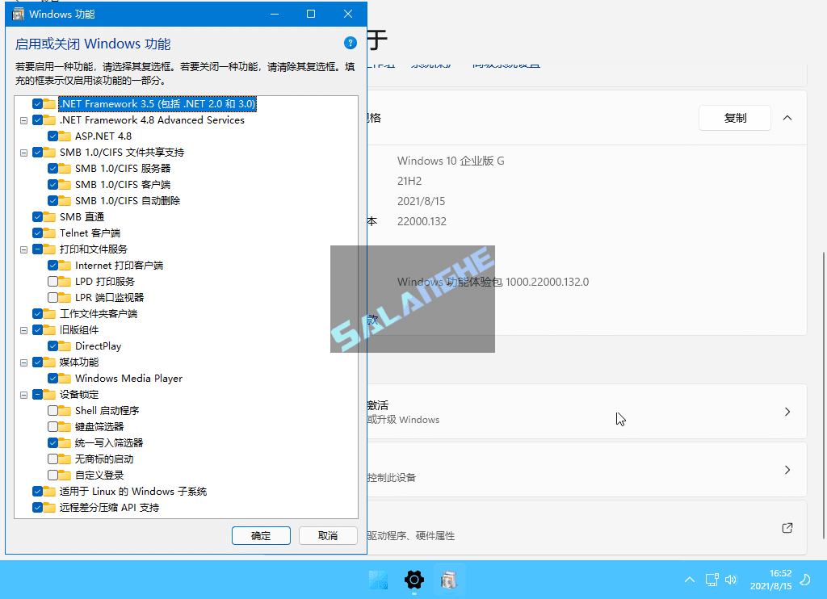The width and height of the screenshot is (827, 599).
Task: Select the Windows Features taskbar icon
Action: coord(449,580)
